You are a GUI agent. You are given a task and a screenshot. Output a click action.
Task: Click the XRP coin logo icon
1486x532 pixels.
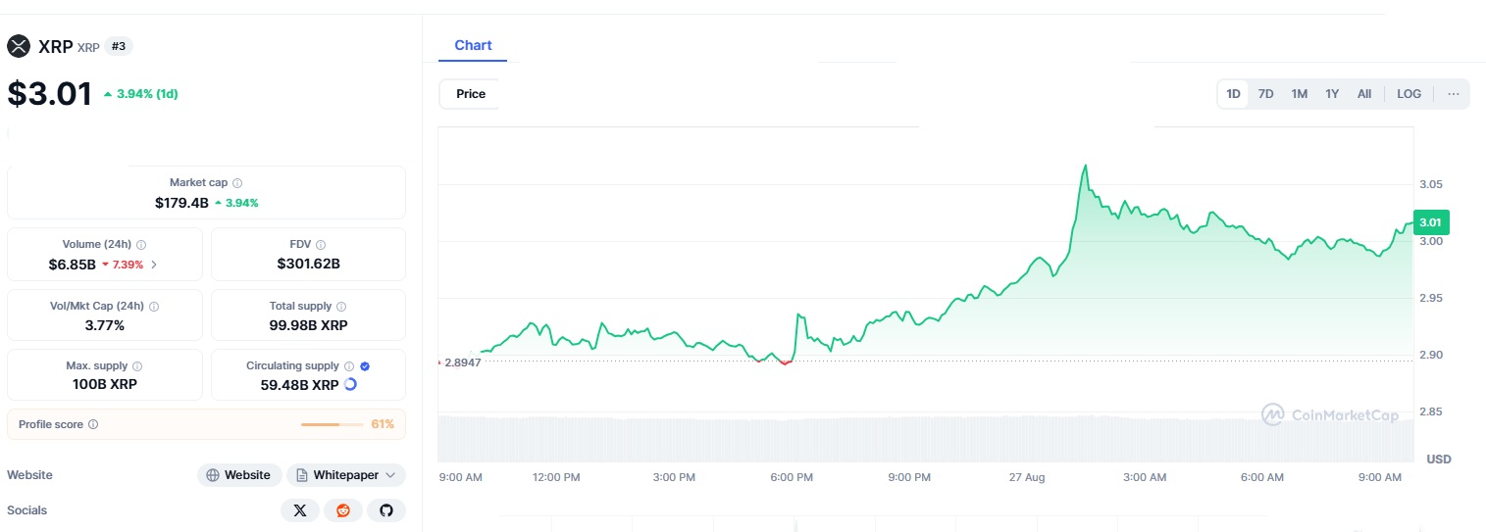point(19,46)
